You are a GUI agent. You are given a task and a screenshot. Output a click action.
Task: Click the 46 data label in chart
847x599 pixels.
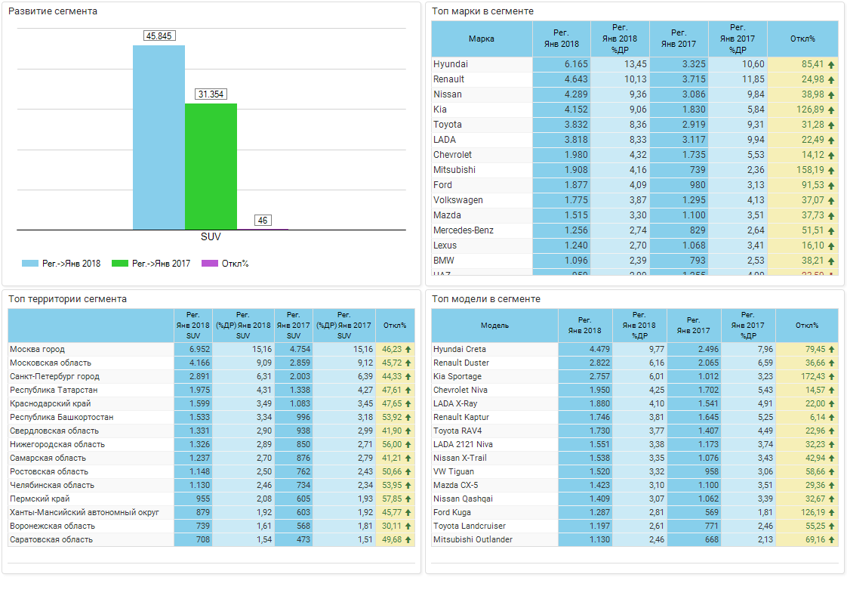coord(263,220)
